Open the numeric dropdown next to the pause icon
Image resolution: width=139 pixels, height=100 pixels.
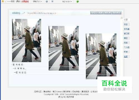point(67,2)
